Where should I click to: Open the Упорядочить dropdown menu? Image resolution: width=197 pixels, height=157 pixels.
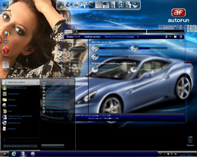pos(73,37)
